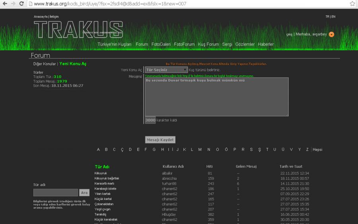358x224 pixels.
Task: Click inside the Mesajınız text area
Action: click(x=216, y=97)
